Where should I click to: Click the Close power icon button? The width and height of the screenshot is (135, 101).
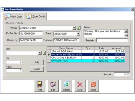click(93, 86)
